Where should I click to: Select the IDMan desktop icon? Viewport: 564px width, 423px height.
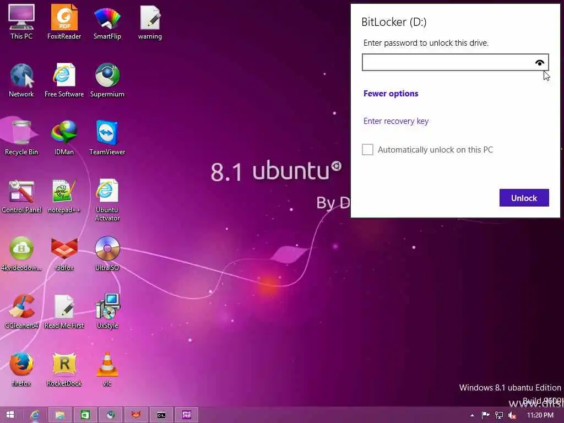(64, 138)
